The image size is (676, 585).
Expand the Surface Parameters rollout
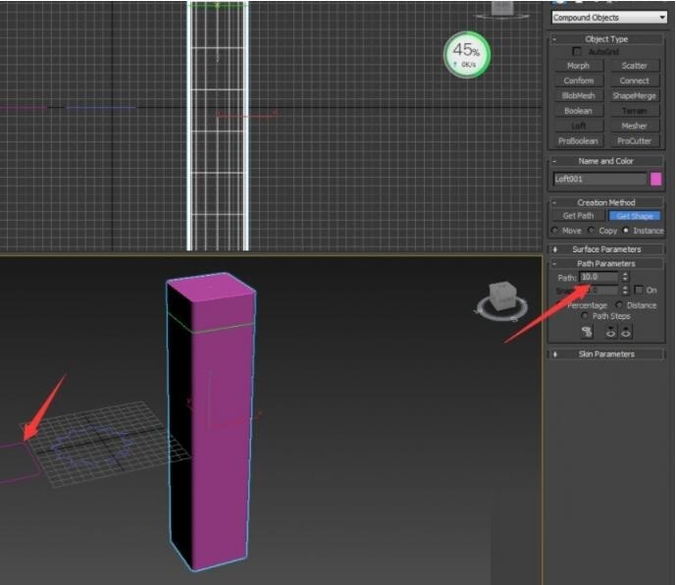tap(605, 249)
